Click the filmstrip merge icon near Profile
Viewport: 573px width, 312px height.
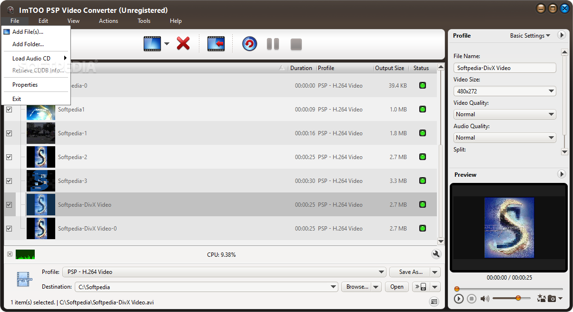click(x=24, y=279)
